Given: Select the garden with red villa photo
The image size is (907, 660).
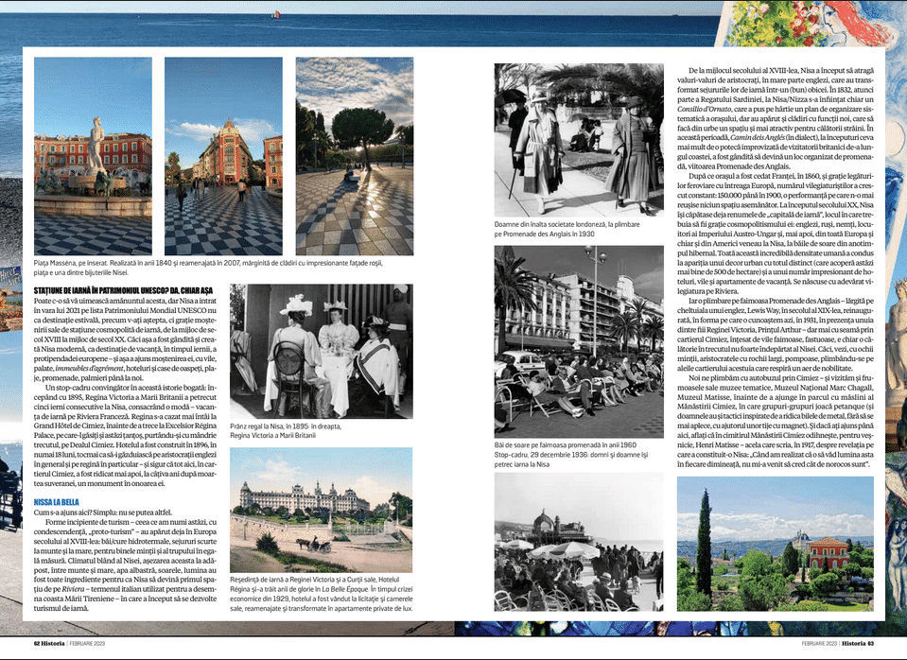Looking at the screenshot, I should (x=775, y=543).
